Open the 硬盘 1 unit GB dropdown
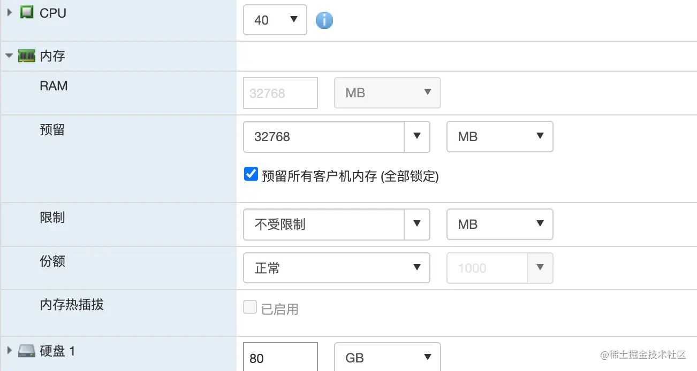This screenshot has height=371, width=697. pos(388,358)
